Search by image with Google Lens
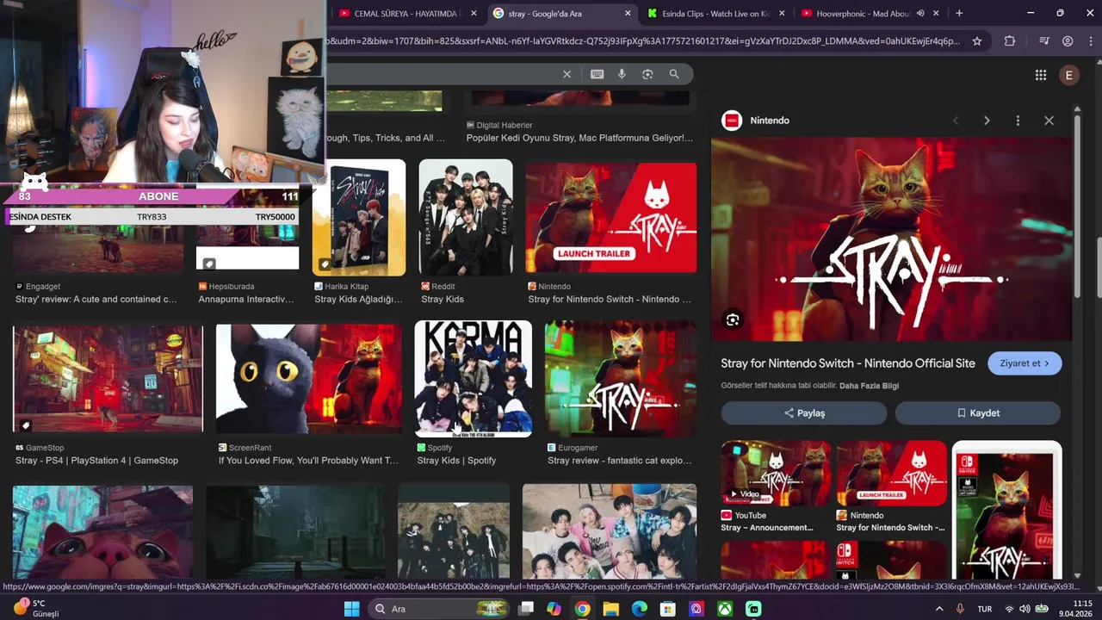 (x=647, y=74)
